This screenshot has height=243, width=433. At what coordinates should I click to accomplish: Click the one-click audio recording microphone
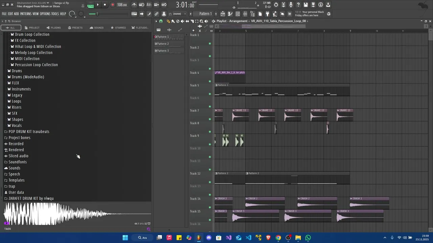click(291, 5)
